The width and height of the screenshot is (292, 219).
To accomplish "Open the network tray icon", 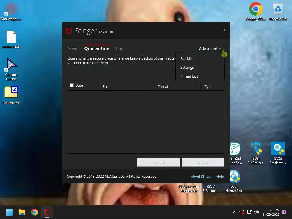I will (249, 212).
